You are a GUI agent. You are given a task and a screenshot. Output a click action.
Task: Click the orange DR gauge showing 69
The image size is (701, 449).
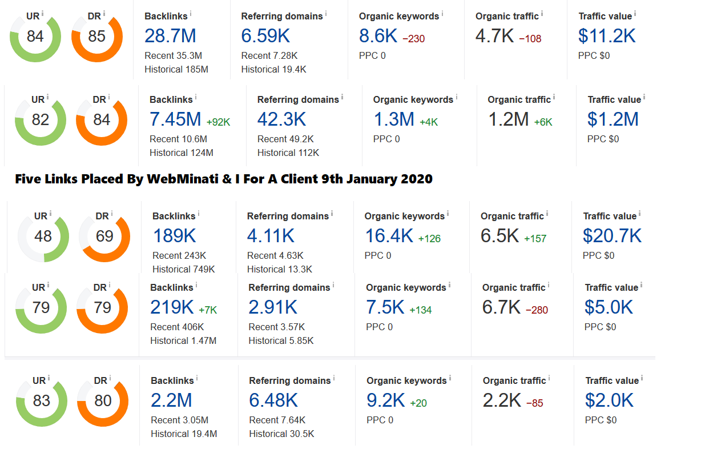click(104, 236)
